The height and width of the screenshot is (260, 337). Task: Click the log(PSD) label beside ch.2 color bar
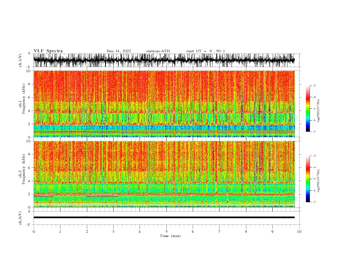[x=319, y=181]
